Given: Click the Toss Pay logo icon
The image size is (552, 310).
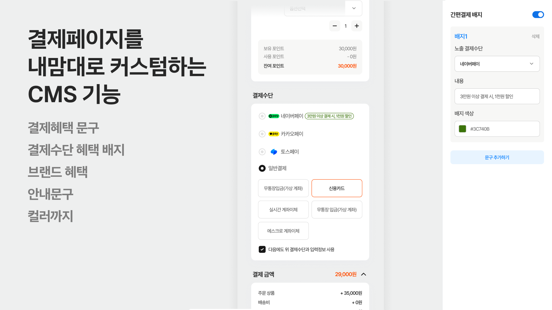Looking at the screenshot, I should tap(274, 152).
